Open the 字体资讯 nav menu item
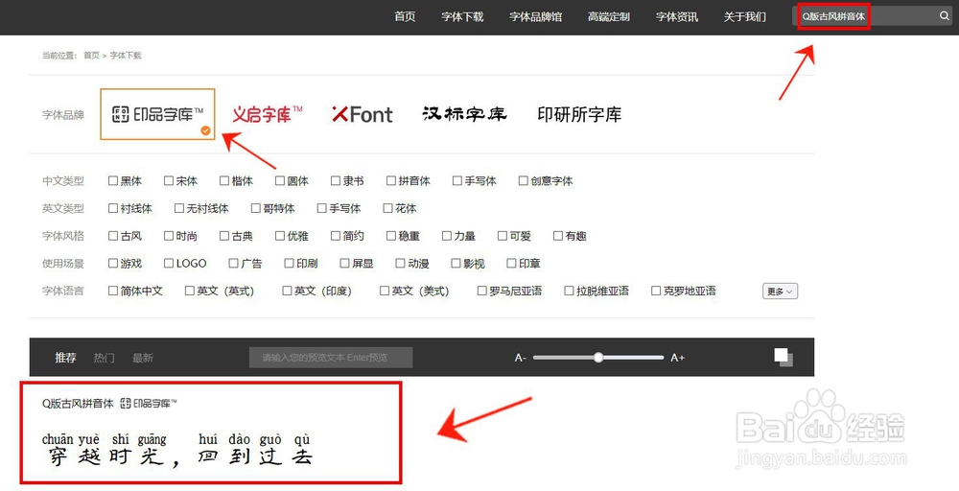This screenshot has height=491, width=959. (677, 16)
